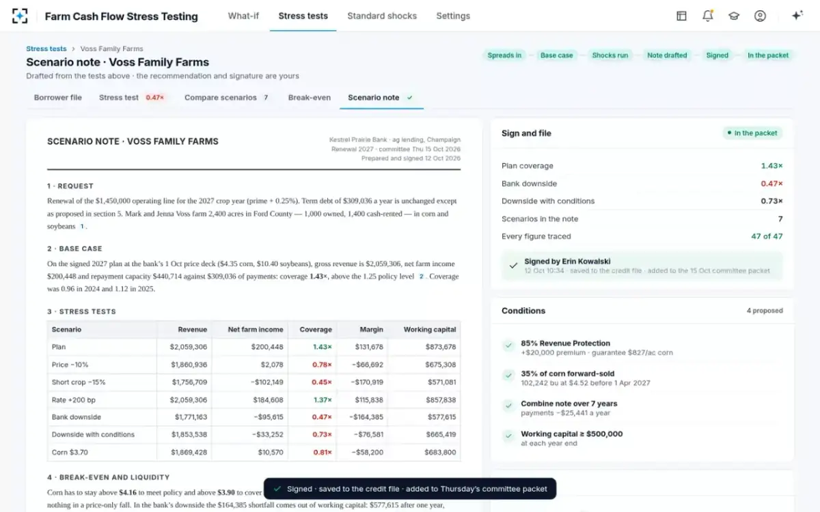Click coverage 0.45× in Short crop row
The width and height of the screenshot is (820, 512).
coord(322,382)
